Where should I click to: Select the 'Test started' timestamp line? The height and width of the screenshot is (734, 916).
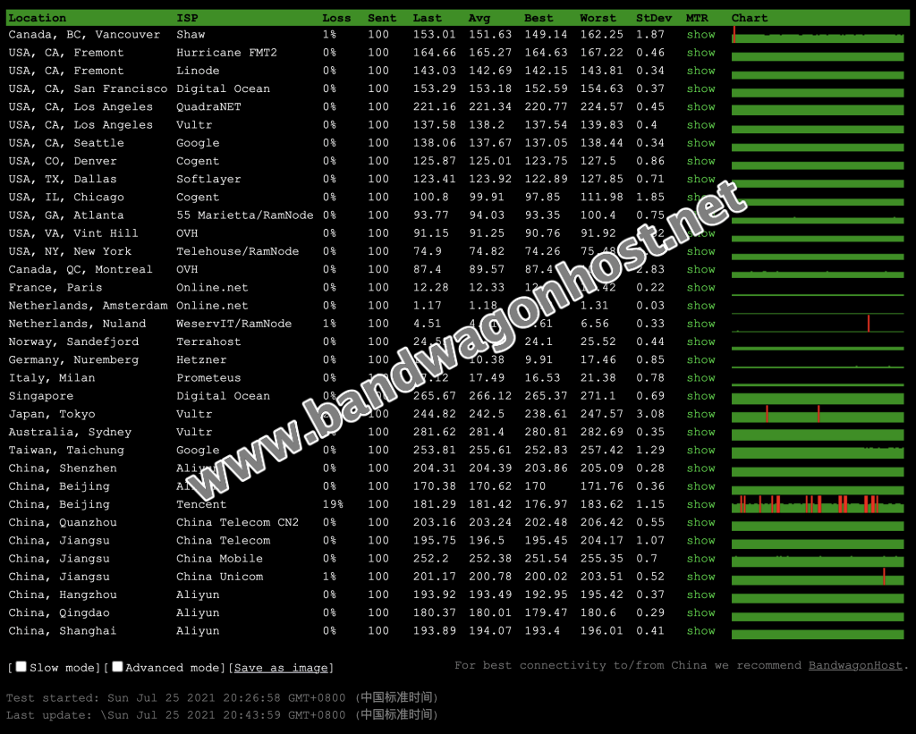tap(222, 697)
